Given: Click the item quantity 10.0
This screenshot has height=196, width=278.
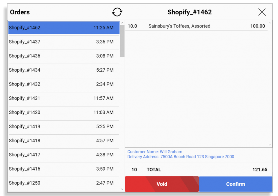Looking at the screenshot, I should tap(132, 26).
